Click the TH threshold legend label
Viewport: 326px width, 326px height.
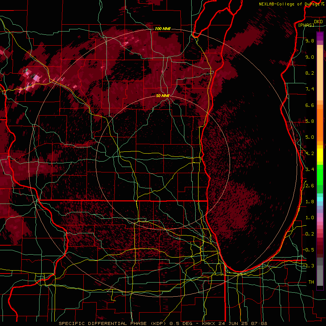click(x=311, y=282)
